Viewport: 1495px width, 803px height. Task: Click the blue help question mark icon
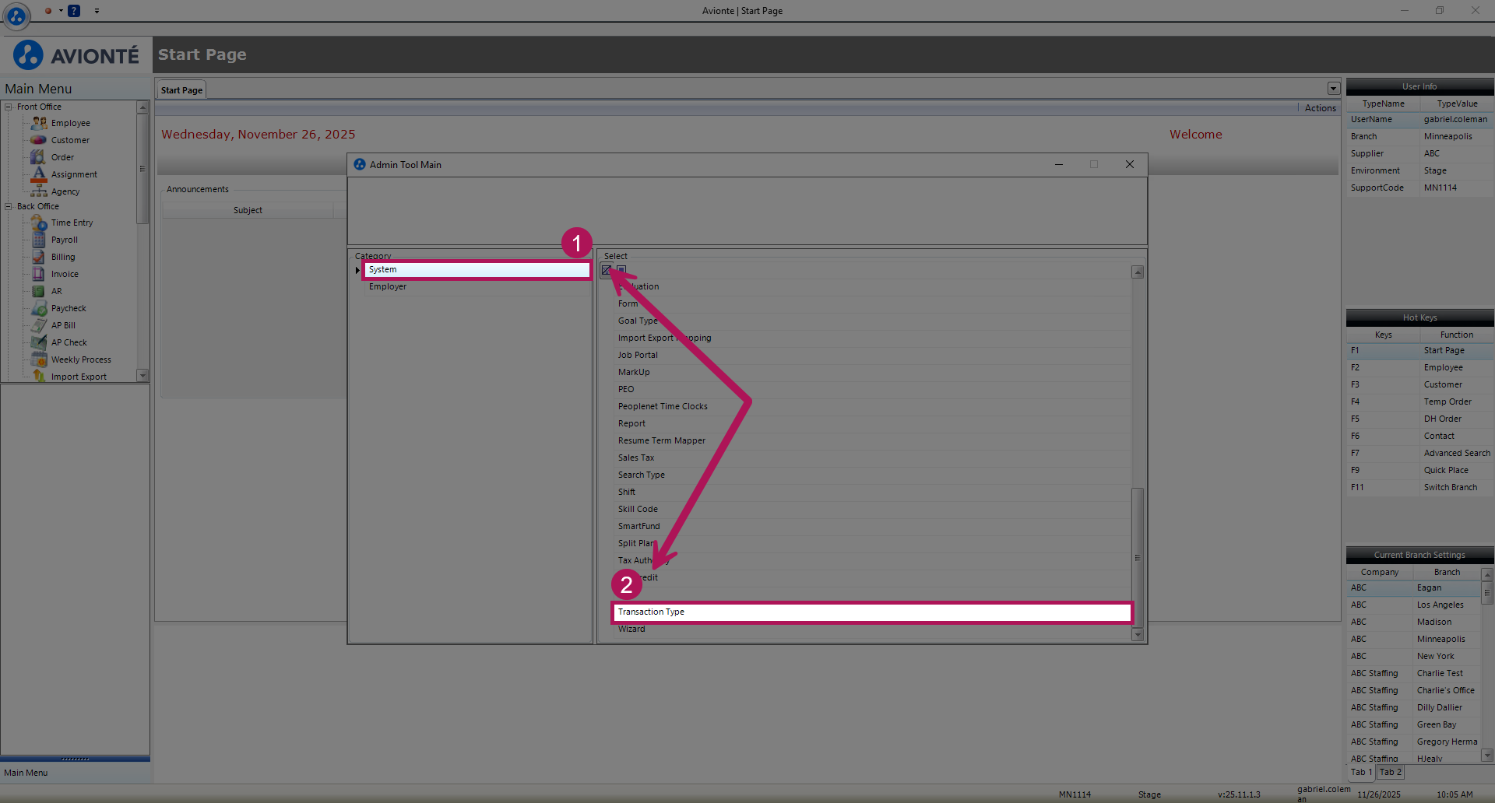(74, 11)
